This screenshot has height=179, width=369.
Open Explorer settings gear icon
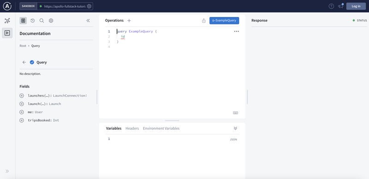[51, 21]
